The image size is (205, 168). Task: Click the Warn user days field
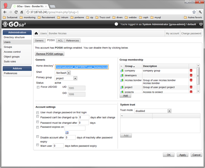pyautogui.click(x=58, y=146)
